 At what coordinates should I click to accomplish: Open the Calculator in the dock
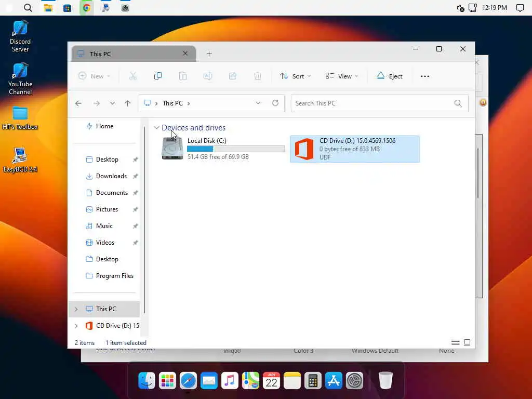(x=313, y=380)
